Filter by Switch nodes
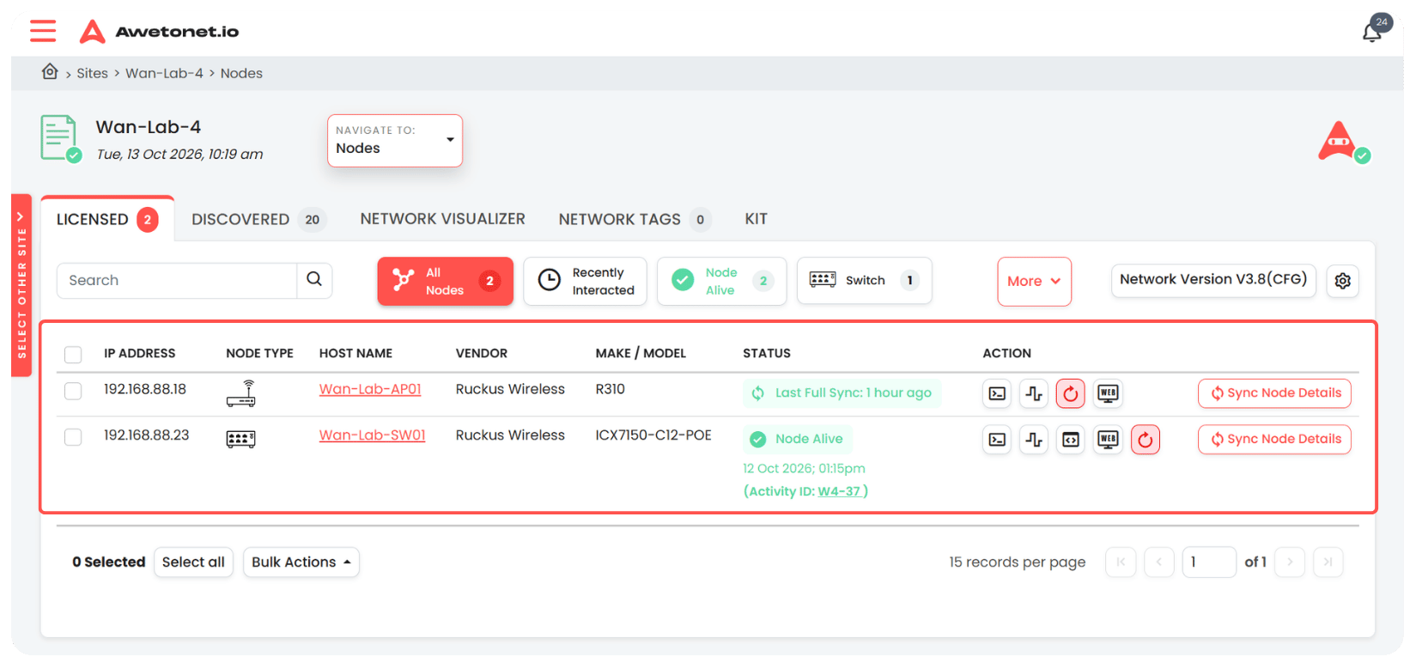Image resolution: width=1416 pixels, height=669 pixels. click(x=864, y=281)
